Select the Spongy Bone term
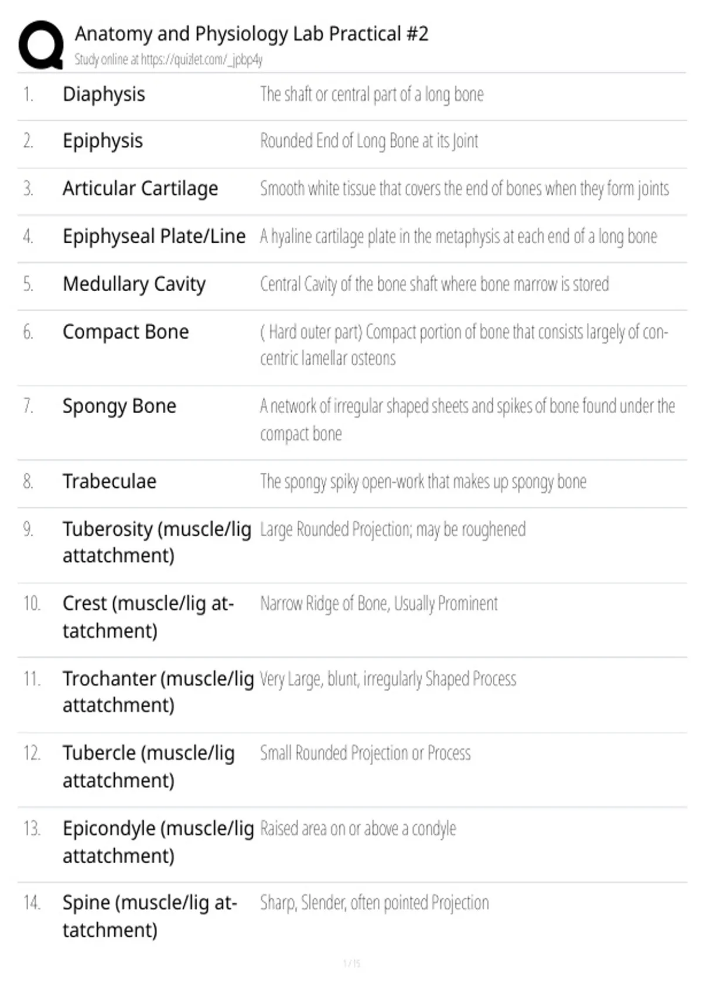 click(x=119, y=406)
